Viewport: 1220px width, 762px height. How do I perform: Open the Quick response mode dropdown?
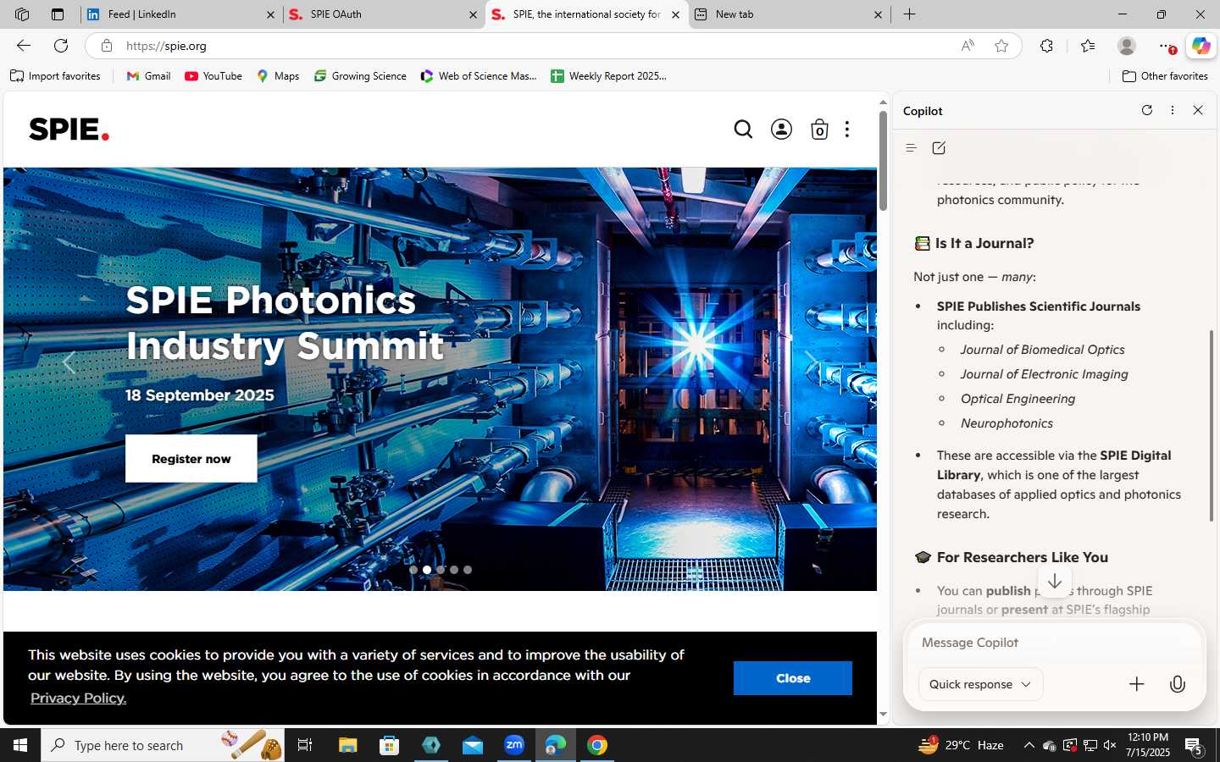[x=980, y=684]
